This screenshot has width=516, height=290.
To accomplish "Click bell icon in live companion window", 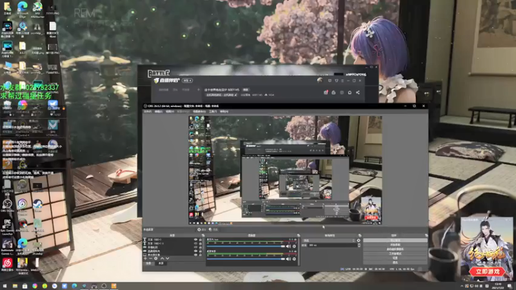I will [350, 92].
